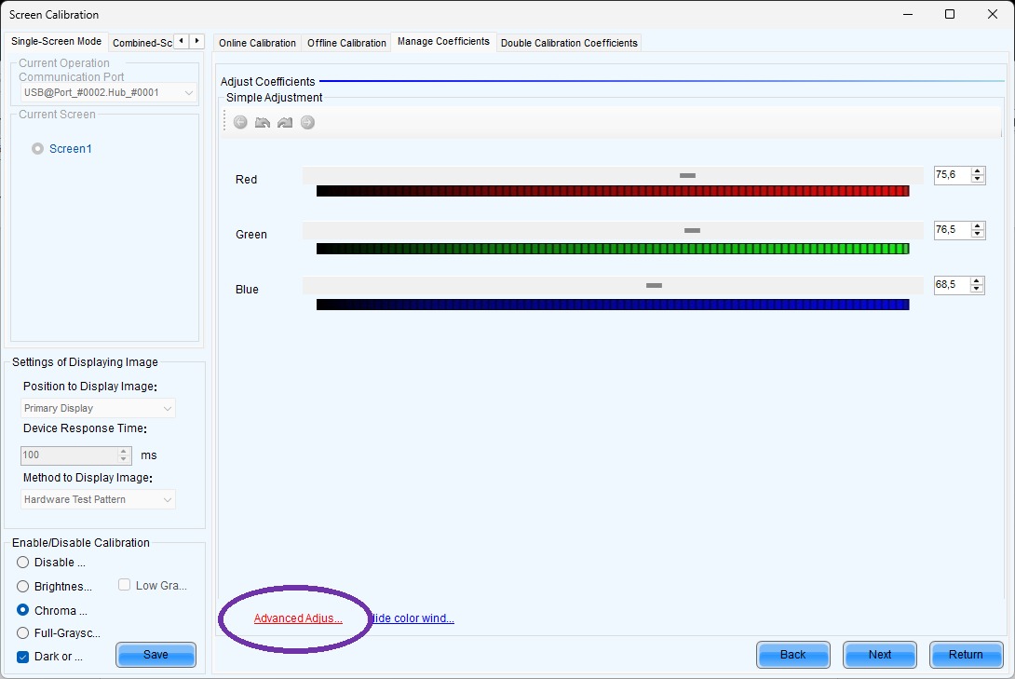Click the Back button
The width and height of the screenshot is (1015, 679).
[x=793, y=655]
